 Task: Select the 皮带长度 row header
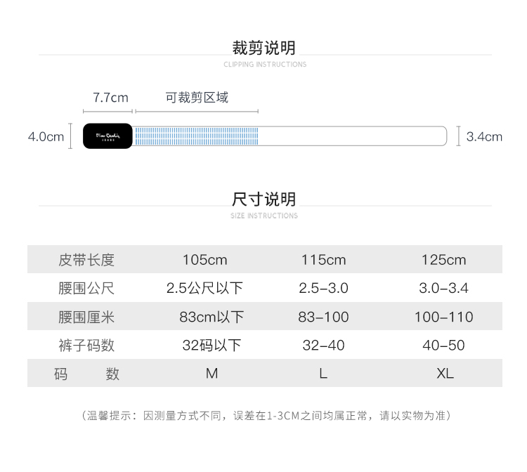(86, 260)
